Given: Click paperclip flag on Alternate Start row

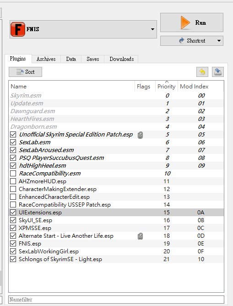Looking at the screenshot, I should coord(140,236).
